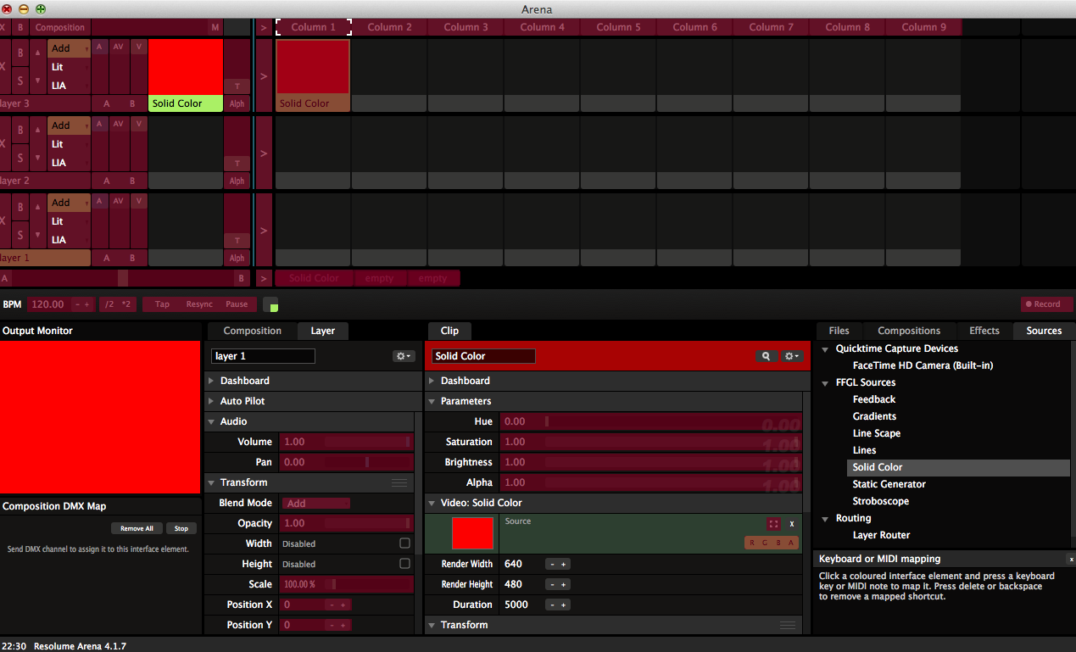Click the T transition button on Layer 3
The height and width of the screenshot is (652, 1076).
click(x=237, y=86)
